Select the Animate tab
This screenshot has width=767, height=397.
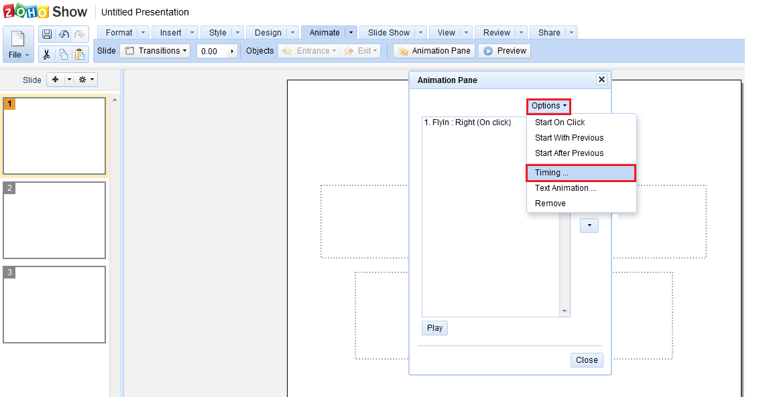click(324, 33)
